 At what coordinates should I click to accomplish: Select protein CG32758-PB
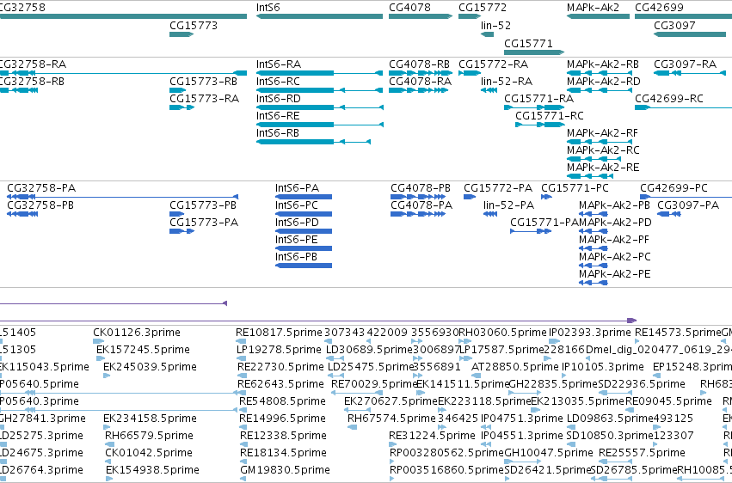[x=22, y=215]
